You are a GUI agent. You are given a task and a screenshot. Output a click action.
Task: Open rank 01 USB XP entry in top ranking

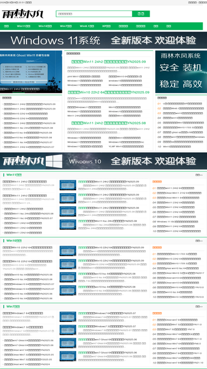click(x=182, y=103)
